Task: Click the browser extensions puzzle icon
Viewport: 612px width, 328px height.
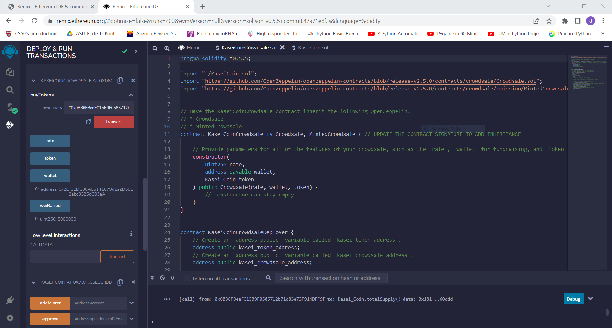Action: click(565, 21)
